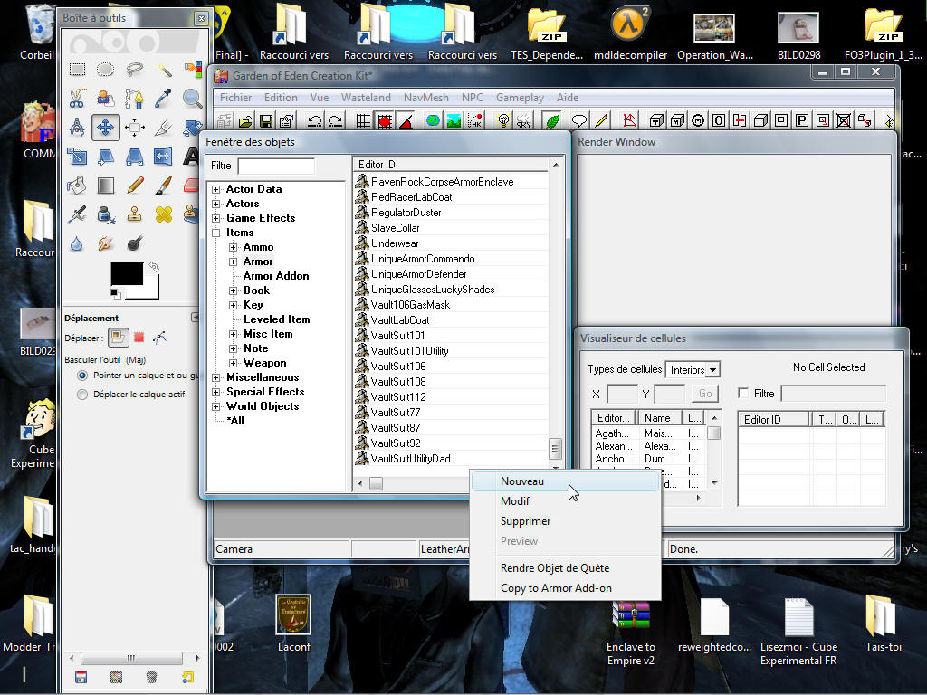Expand the Game Effects tree node

pos(216,219)
